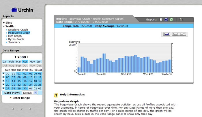Screen dimensions: 202x117
Task: Click the Wed 4/23 axis label
Action: [148, 74]
